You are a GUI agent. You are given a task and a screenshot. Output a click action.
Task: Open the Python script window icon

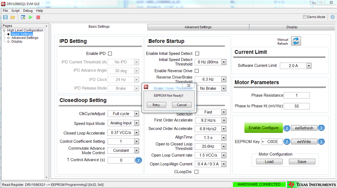[x=23, y=17]
